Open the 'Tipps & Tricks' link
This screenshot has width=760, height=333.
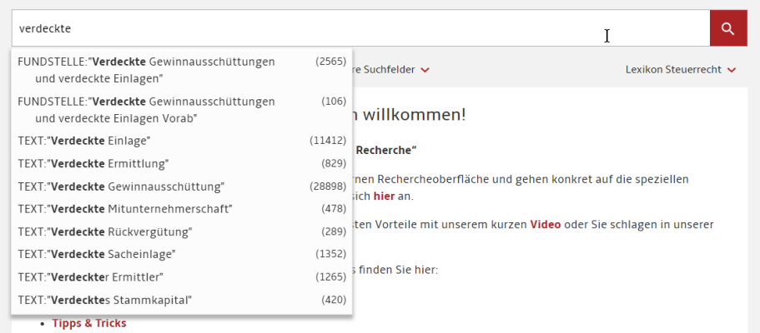coord(89,323)
